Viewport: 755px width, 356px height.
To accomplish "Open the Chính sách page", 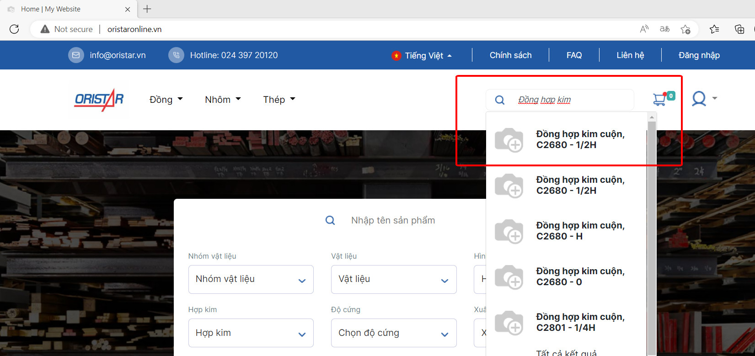I will click(511, 55).
